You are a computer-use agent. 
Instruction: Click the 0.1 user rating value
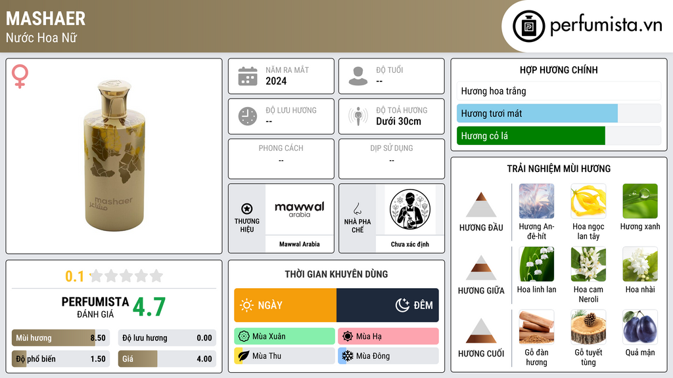coord(75,276)
